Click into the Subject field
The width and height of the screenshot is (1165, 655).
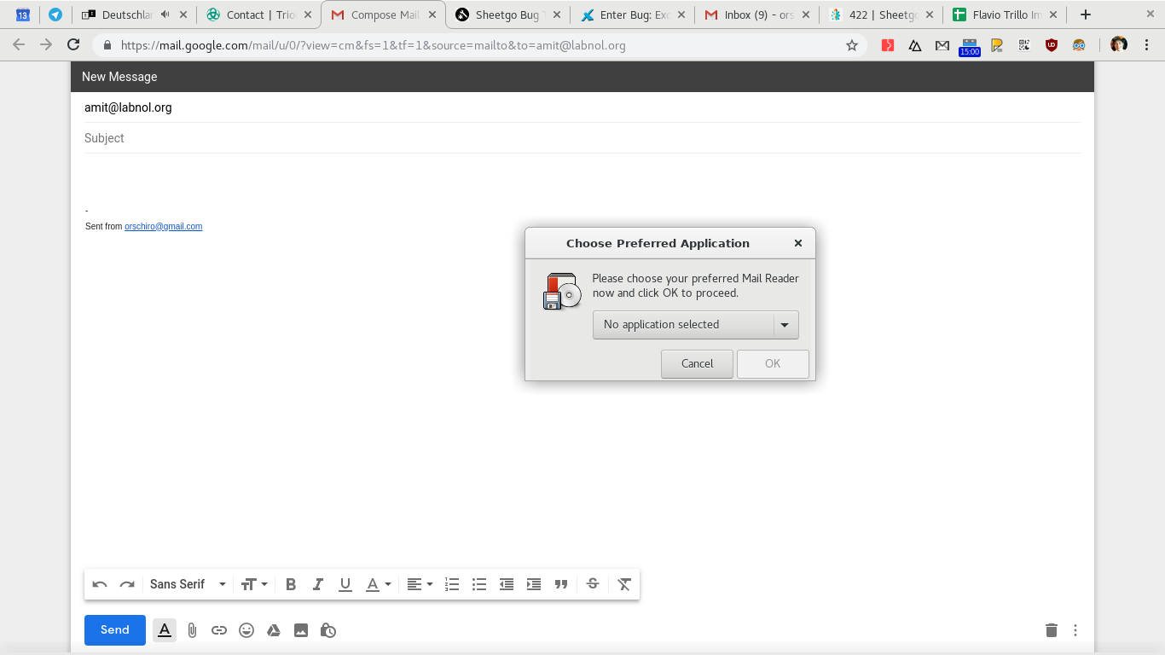pyautogui.click(x=580, y=138)
